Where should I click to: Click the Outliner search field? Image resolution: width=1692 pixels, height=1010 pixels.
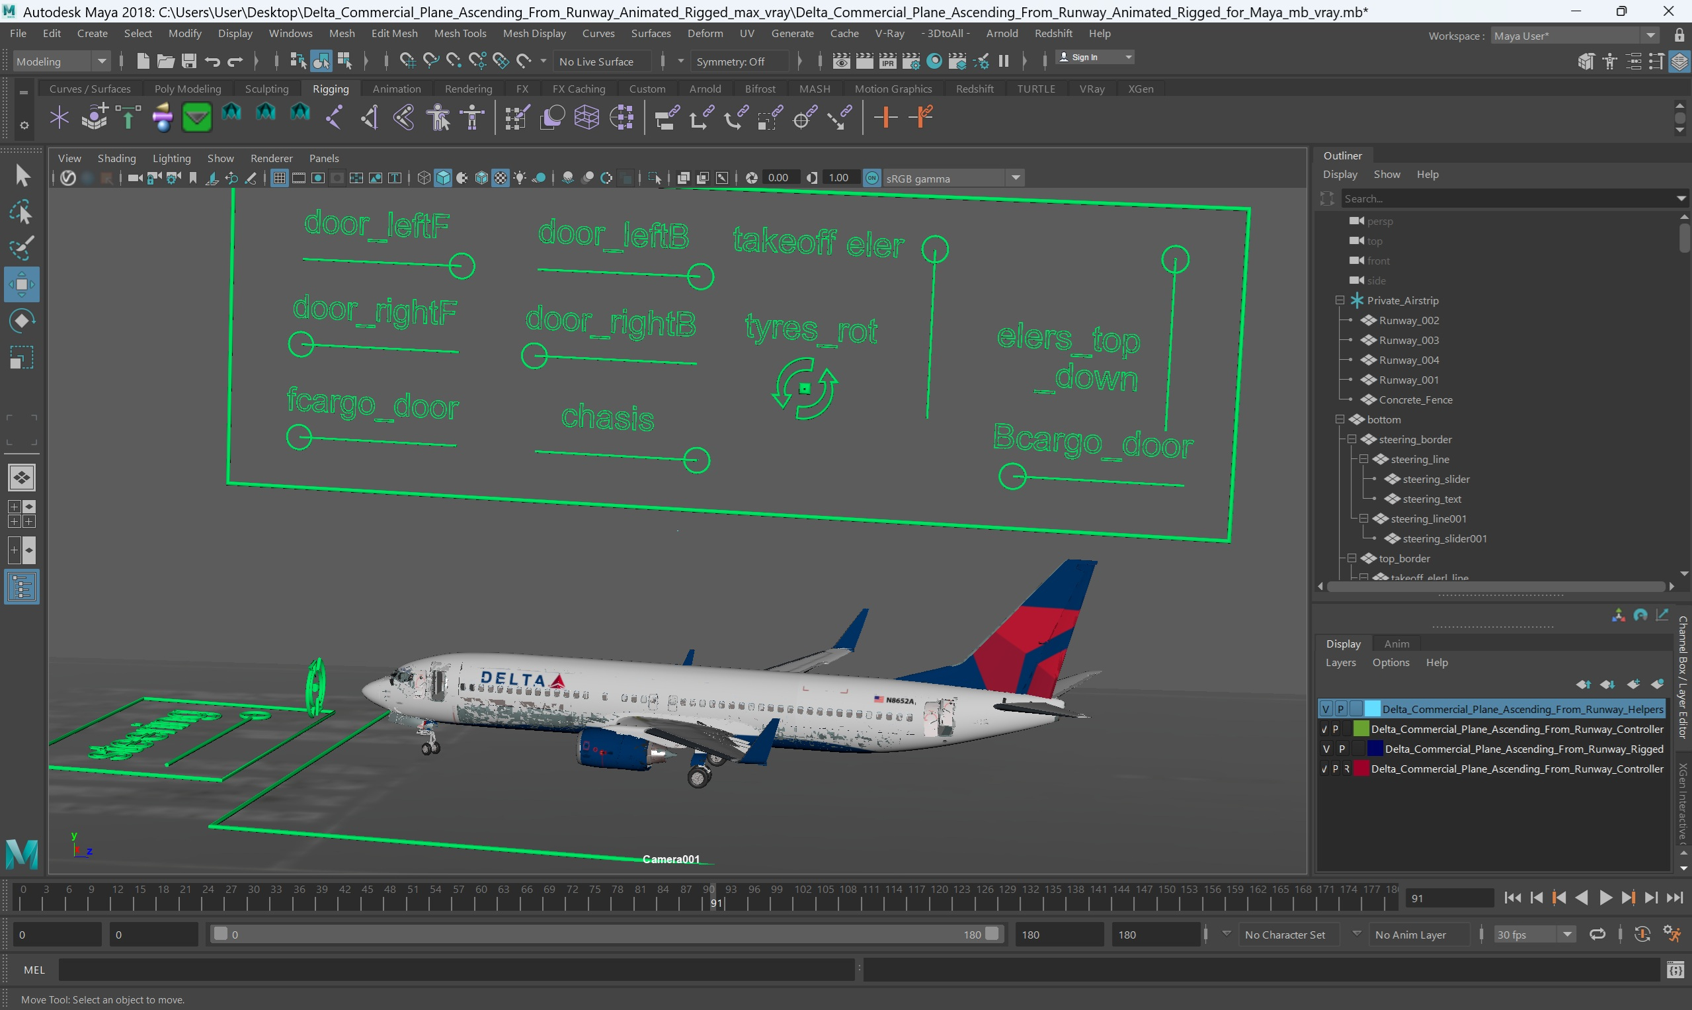pos(1509,198)
